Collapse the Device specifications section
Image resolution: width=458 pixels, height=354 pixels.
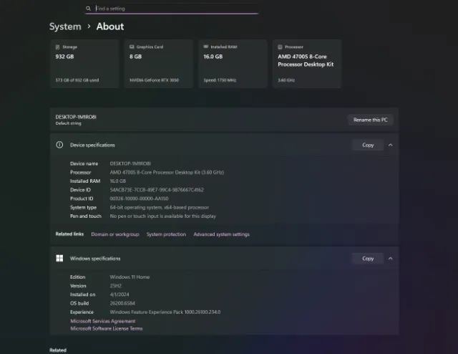(391, 145)
